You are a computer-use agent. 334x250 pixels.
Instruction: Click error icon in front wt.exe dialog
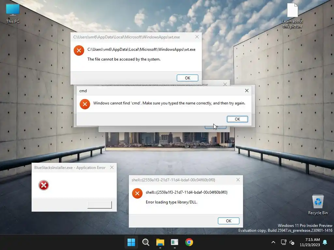79,50
